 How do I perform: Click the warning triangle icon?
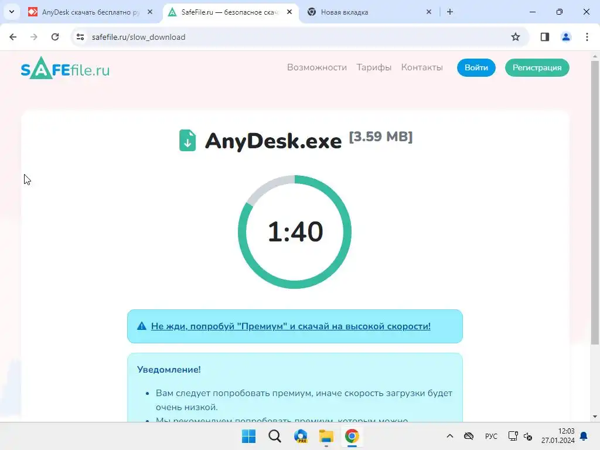tap(142, 326)
